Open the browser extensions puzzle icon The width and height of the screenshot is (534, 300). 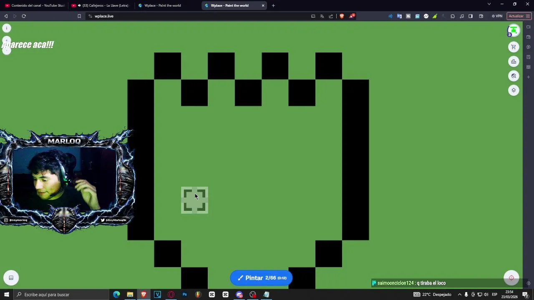(x=453, y=16)
